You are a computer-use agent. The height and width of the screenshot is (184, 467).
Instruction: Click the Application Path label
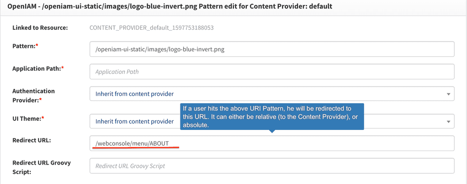click(36, 68)
